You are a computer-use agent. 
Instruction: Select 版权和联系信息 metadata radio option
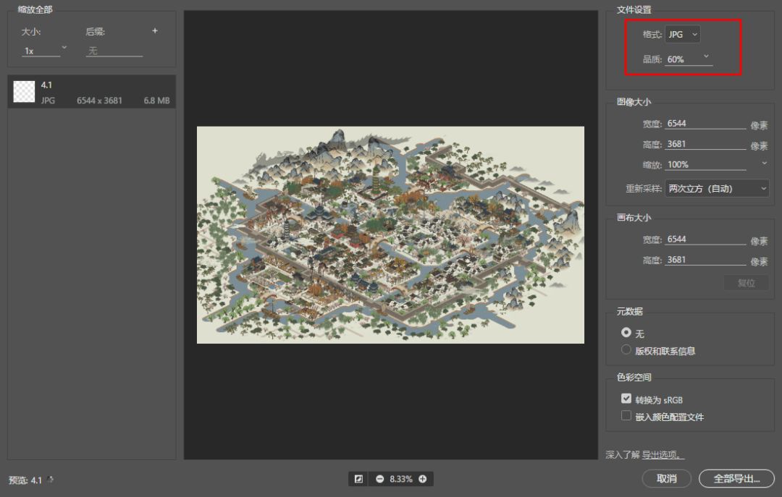point(626,350)
